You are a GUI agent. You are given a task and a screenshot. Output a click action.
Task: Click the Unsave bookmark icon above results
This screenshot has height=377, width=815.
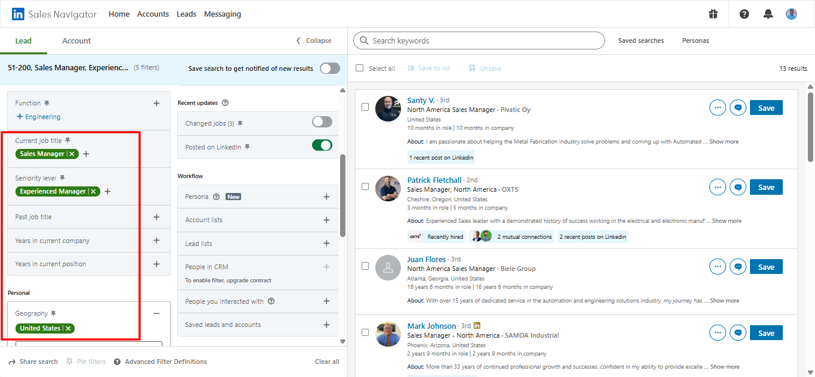click(x=473, y=68)
